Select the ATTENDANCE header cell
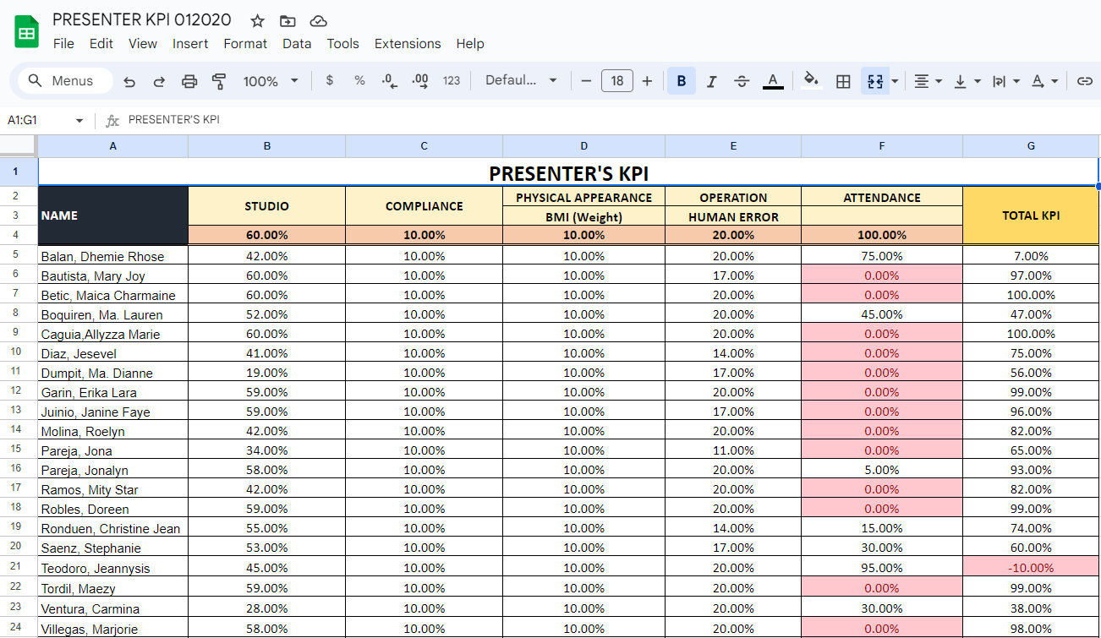The height and width of the screenshot is (638, 1101). pyautogui.click(x=882, y=197)
